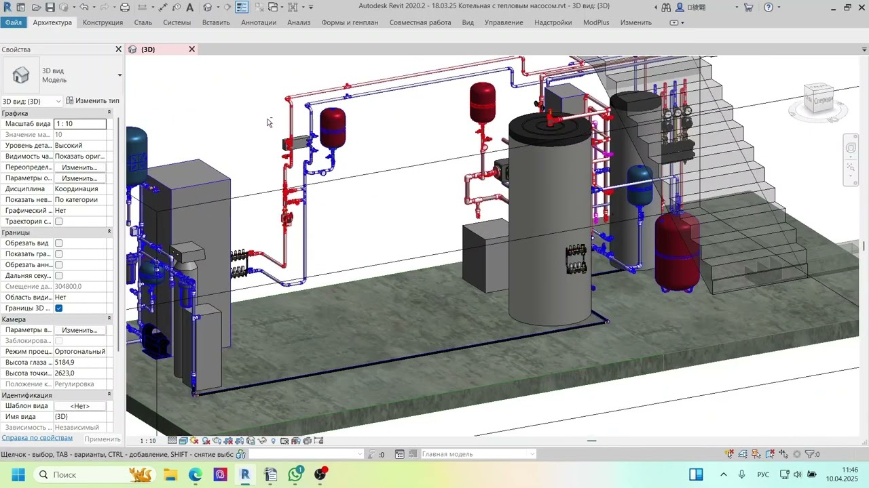Open the Главная модель dropdown in status bar

point(478,454)
